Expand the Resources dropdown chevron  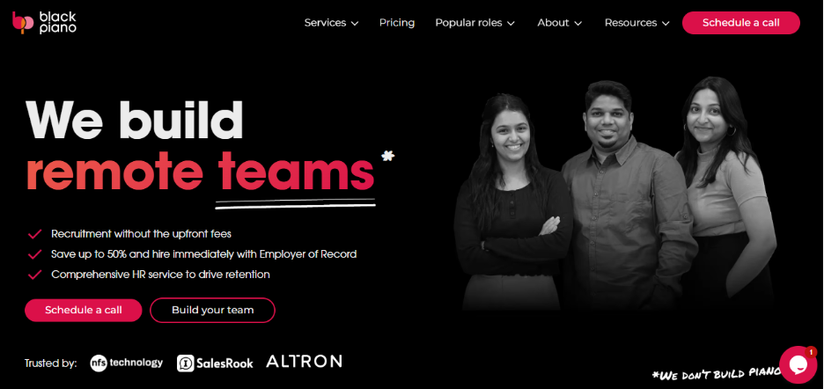click(666, 24)
